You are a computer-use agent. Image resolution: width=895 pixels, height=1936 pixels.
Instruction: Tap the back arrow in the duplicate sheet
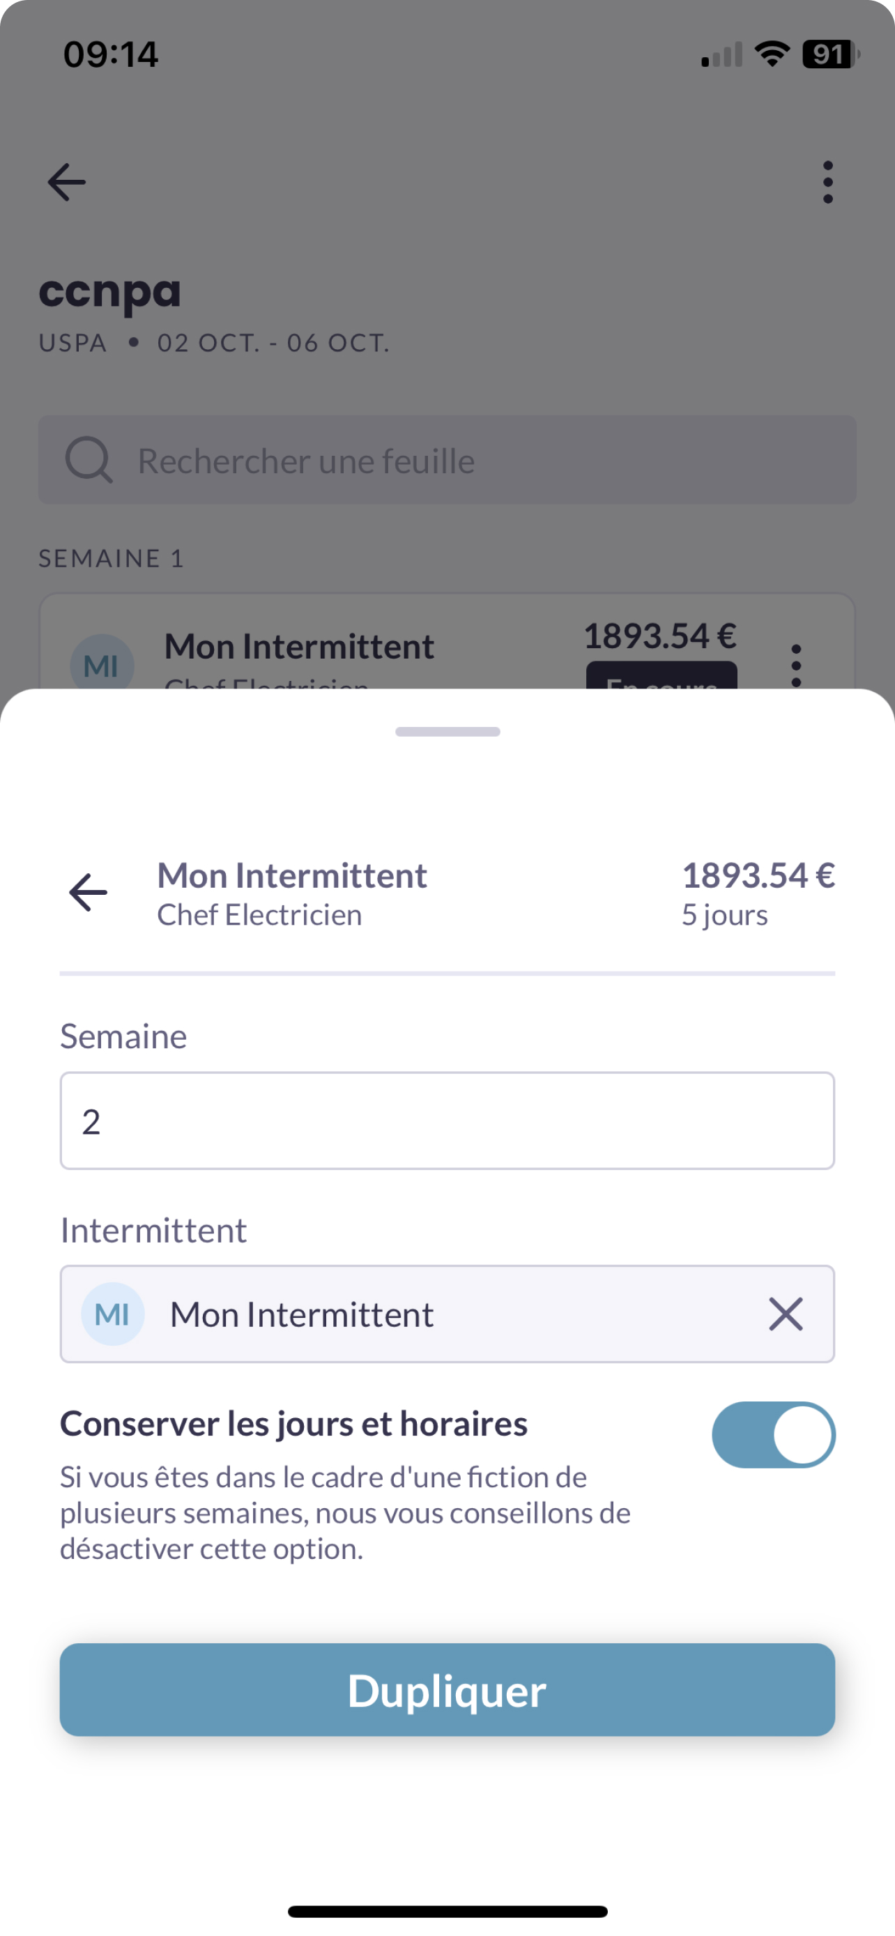88,892
